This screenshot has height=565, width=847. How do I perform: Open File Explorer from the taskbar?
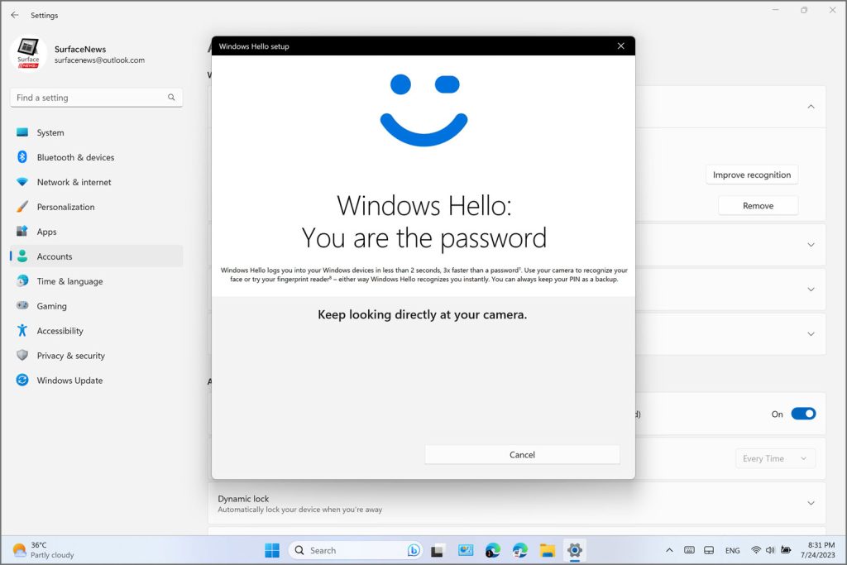coord(547,550)
